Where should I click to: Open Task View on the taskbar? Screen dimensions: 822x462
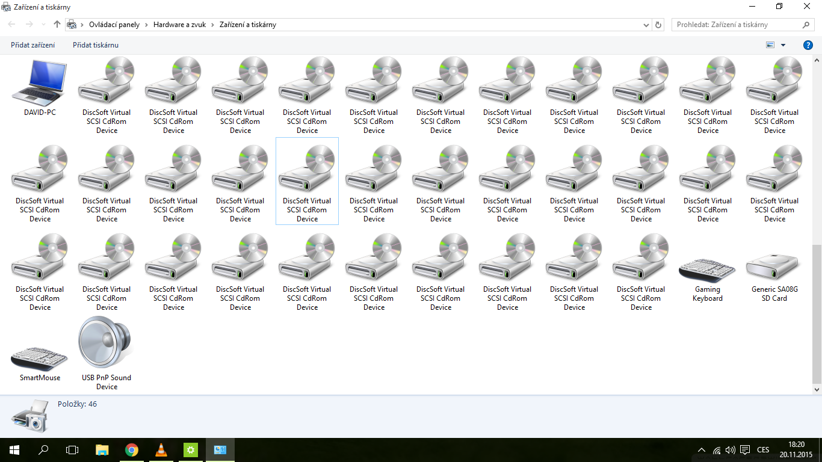click(x=72, y=450)
